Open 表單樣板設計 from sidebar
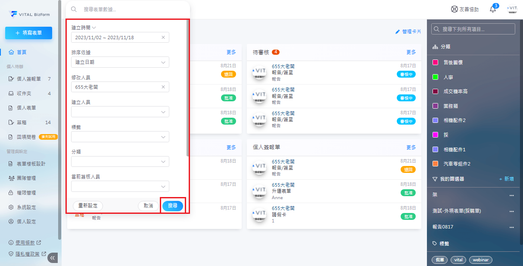This screenshot has height=266, width=523. (x=31, y=164)
